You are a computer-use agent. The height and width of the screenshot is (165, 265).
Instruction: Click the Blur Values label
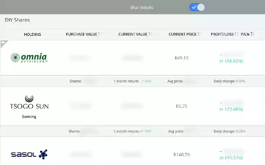point(142,7)
